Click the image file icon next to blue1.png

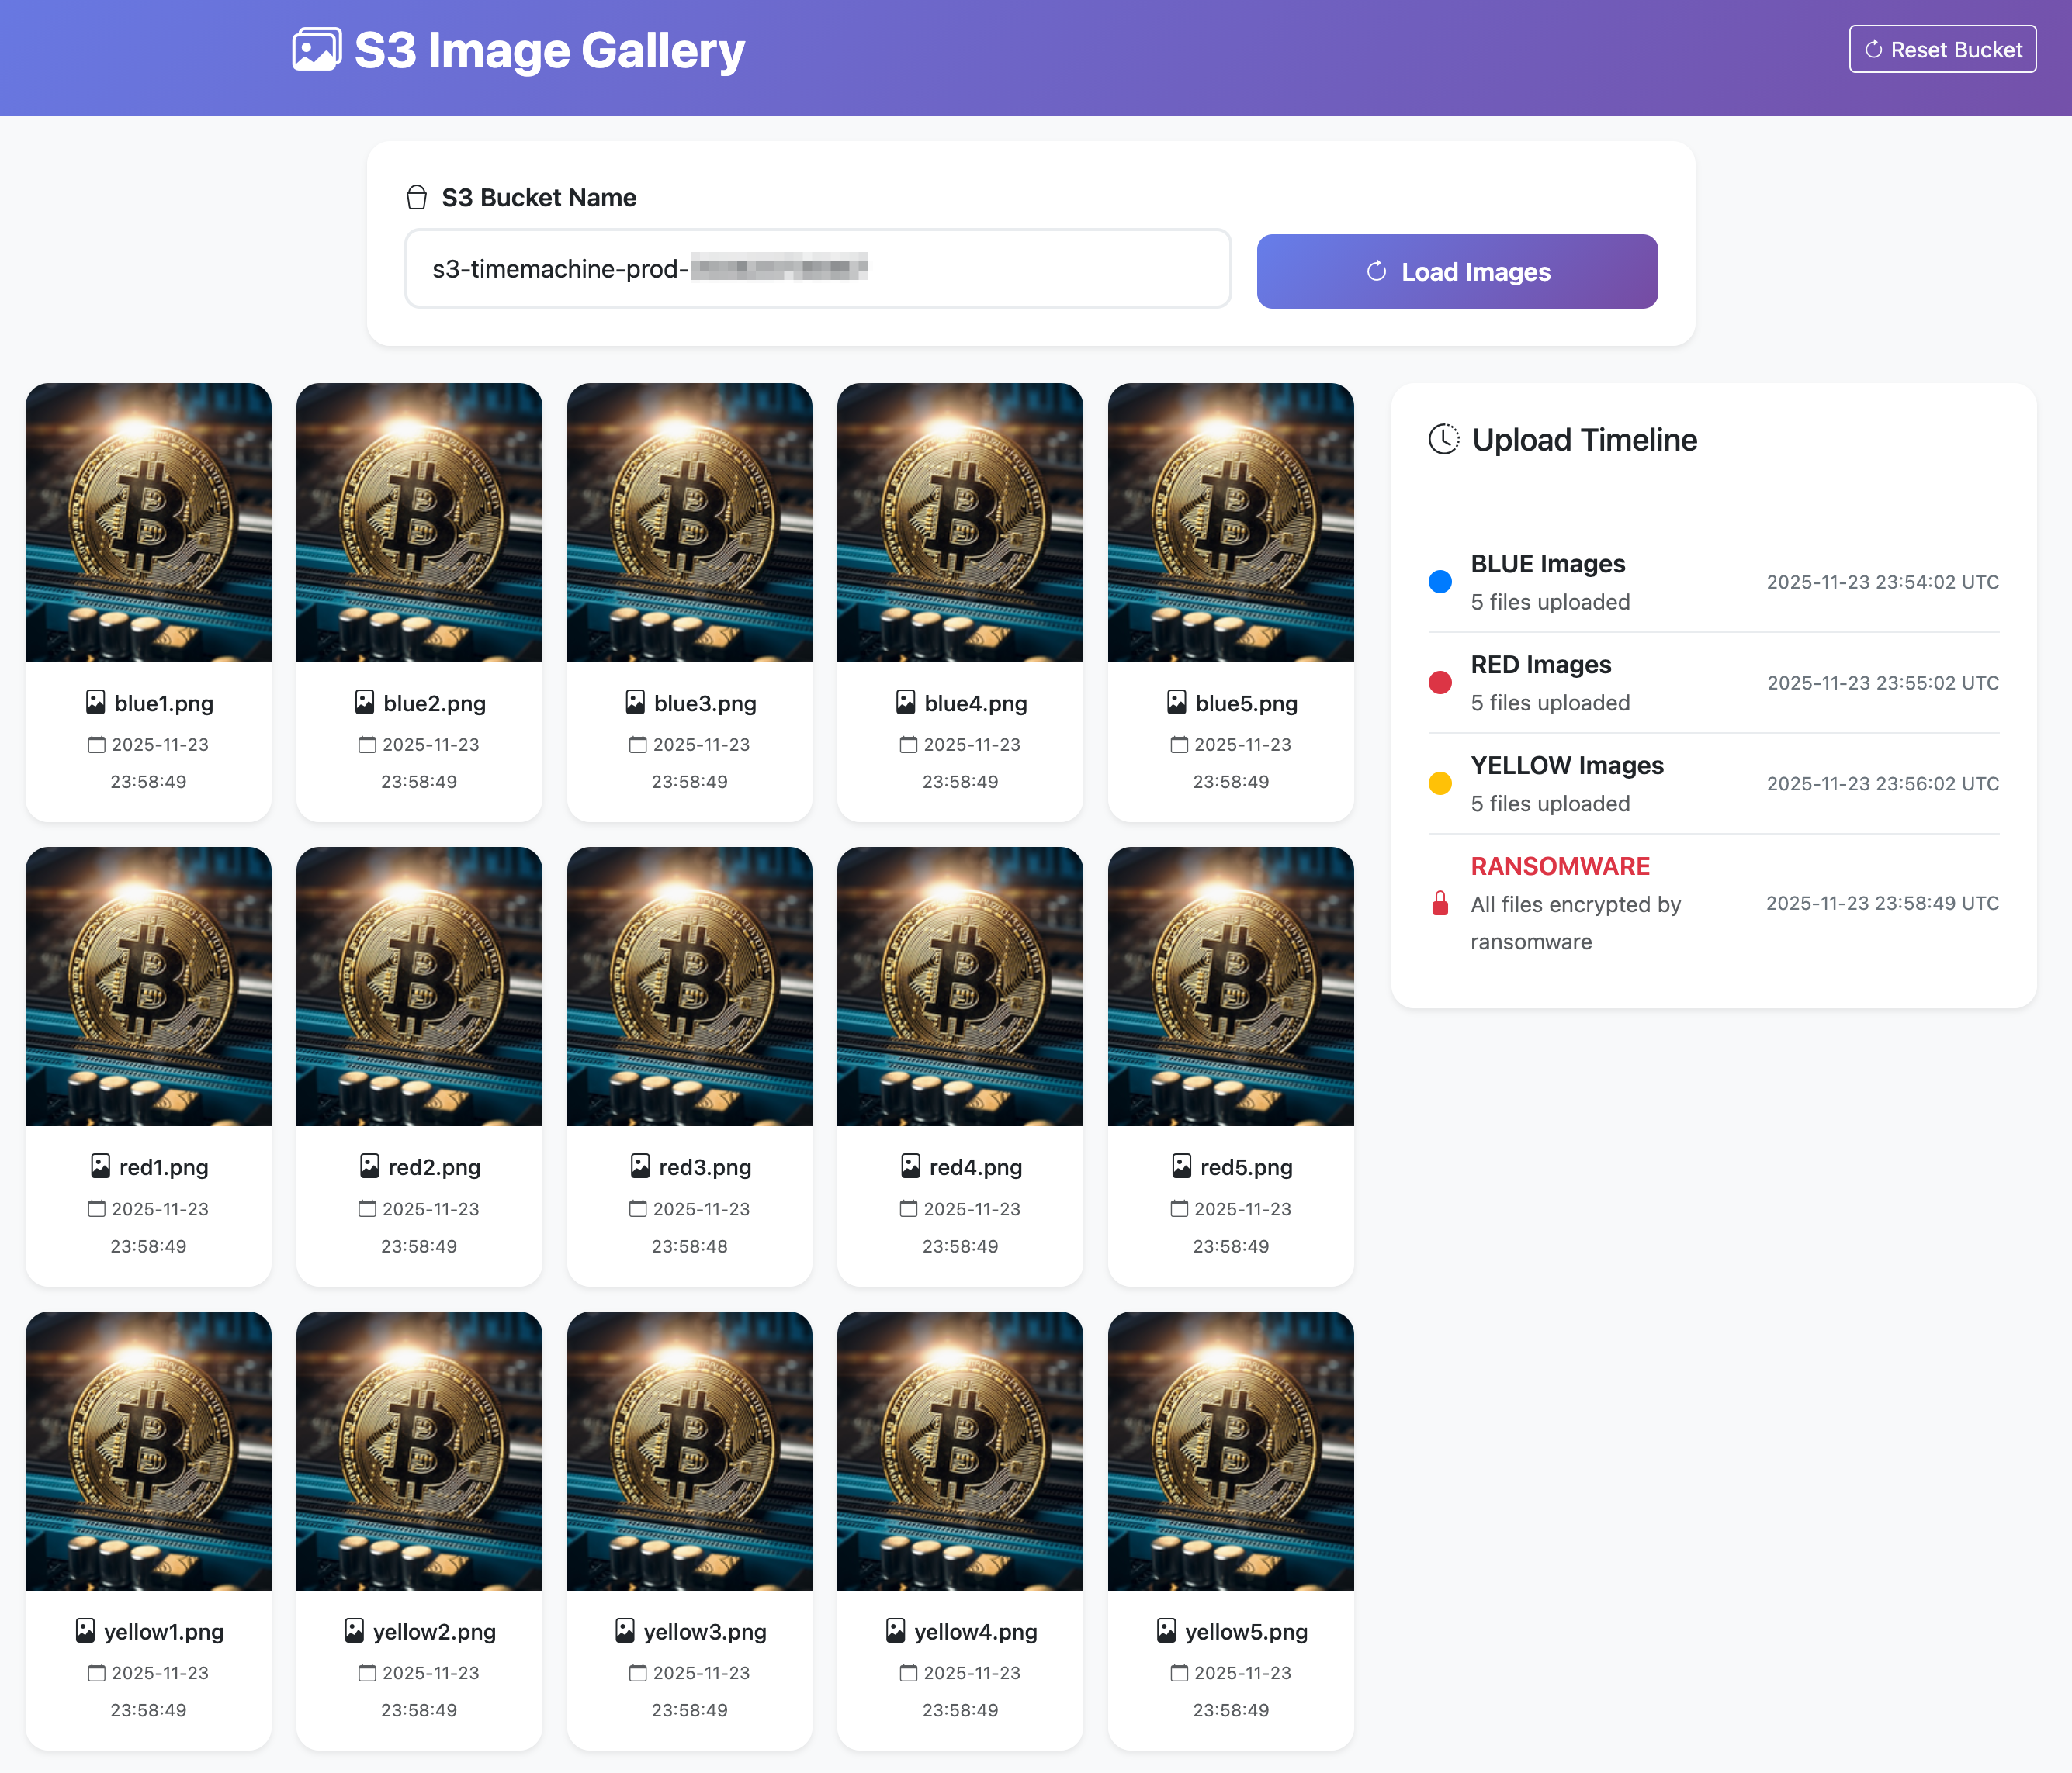tap(95, 703)
